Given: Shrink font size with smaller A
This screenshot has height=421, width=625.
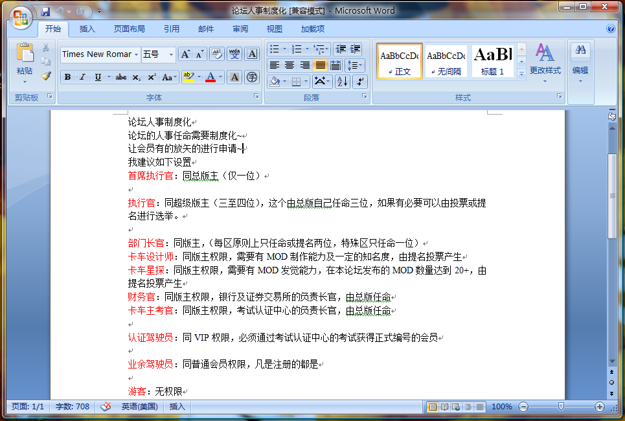Looking at the screenshot, I should (x=199, y=54).
